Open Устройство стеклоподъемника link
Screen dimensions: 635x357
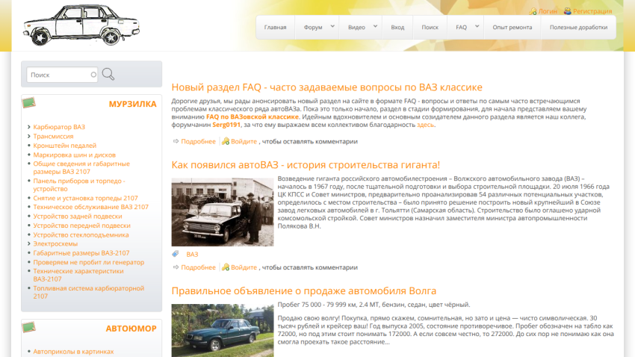pyautogui.click(x=81, y=235)
